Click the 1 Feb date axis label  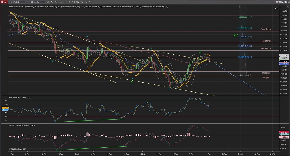[12, 154]
